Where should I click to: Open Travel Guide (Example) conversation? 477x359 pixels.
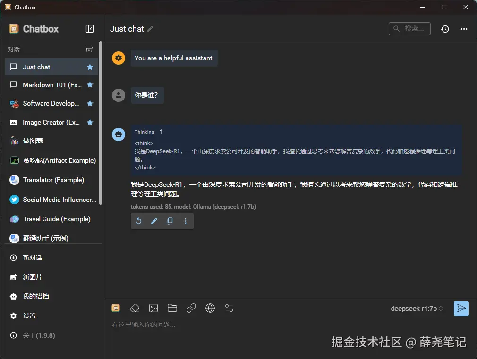(x=52, y=219)
